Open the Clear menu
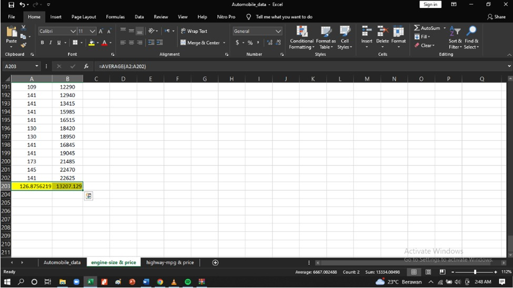Image resolution: width=513 pixels, height=288 pixels. (x=425, y=45)
